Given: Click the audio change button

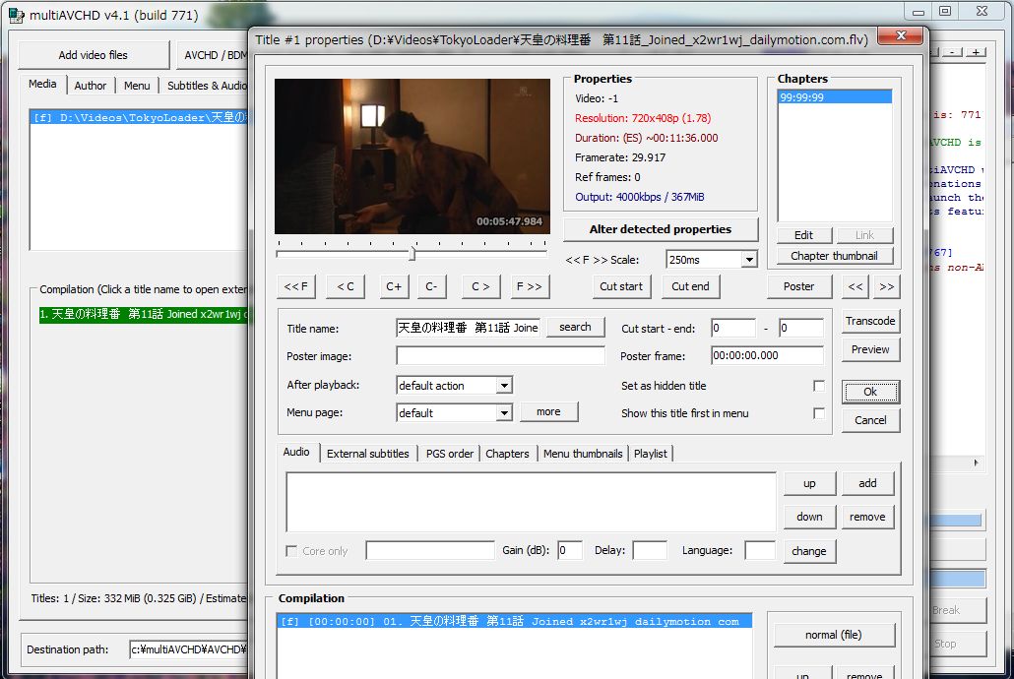Looking at the screenshot, I should pos(809,552).
